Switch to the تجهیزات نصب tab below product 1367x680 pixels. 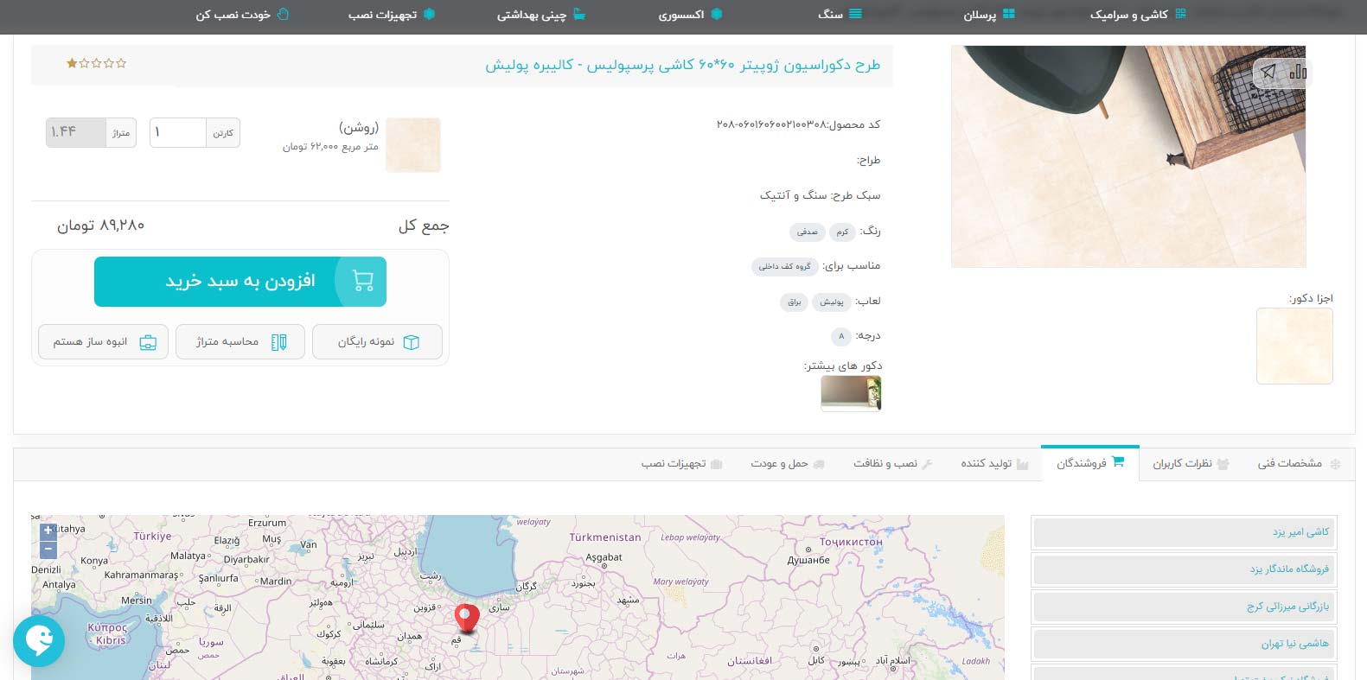[x=681, y=464]
